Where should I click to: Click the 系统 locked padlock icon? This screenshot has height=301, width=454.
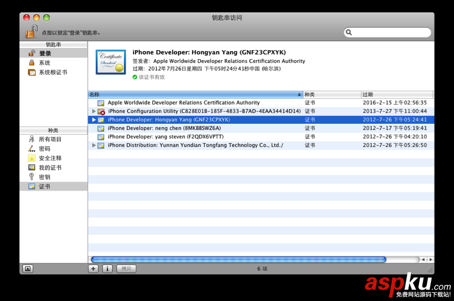click(x=31, y=62)
